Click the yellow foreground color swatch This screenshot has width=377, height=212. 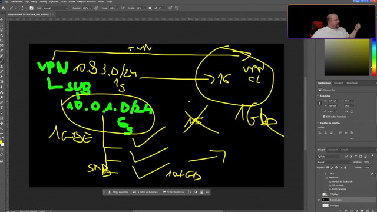[x=1, y=142]
